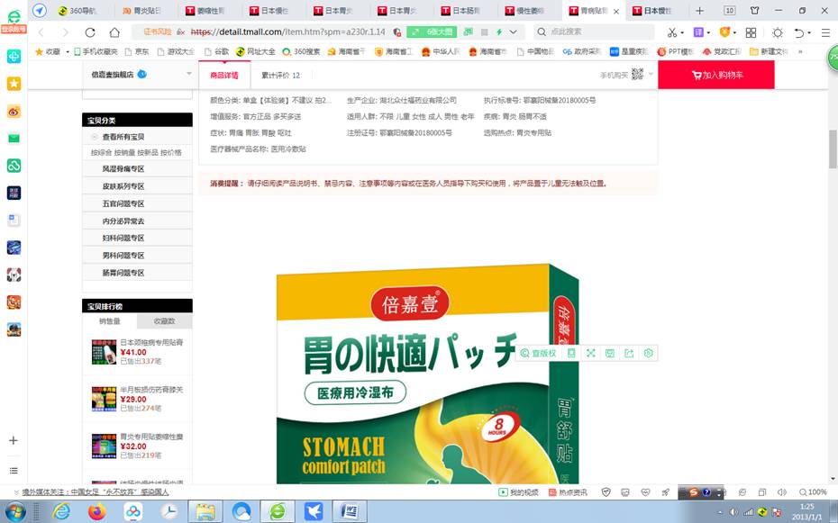This screenshot has height=523, width=838.
Task: Click 查版权 on the product image
Action: click(x=540, y=353)
